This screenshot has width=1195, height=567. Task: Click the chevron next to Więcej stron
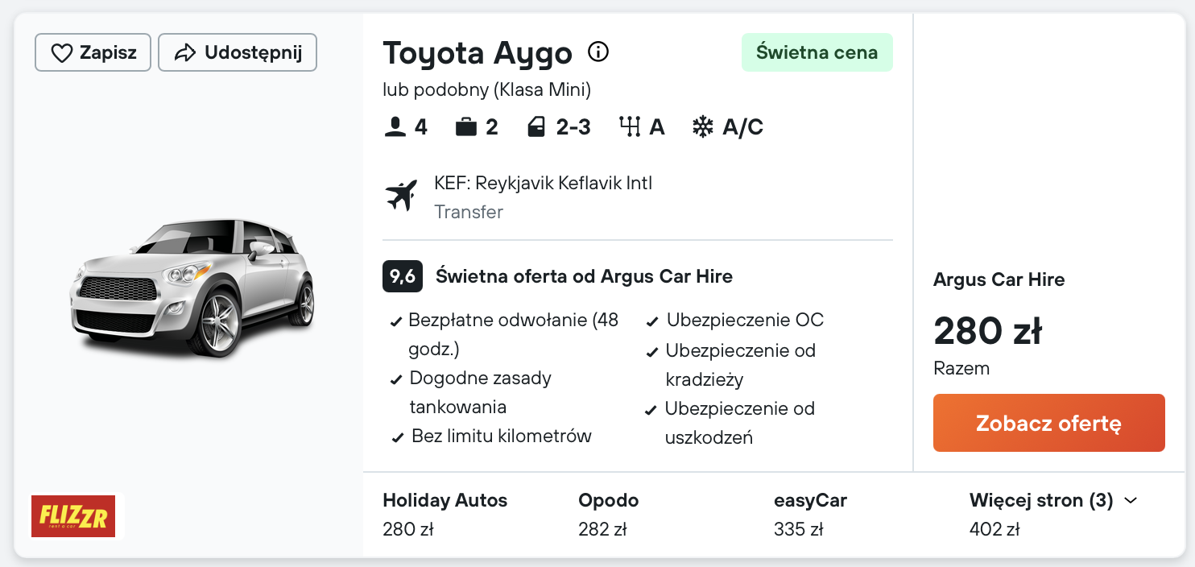click(1131, 501)
